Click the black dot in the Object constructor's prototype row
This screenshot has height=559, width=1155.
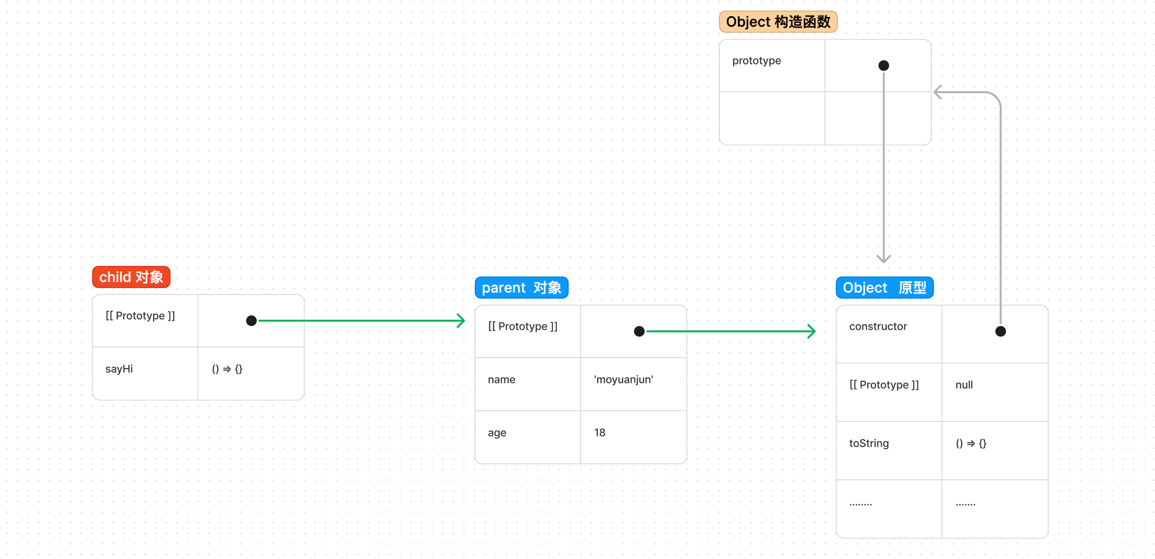coord(884,65)
